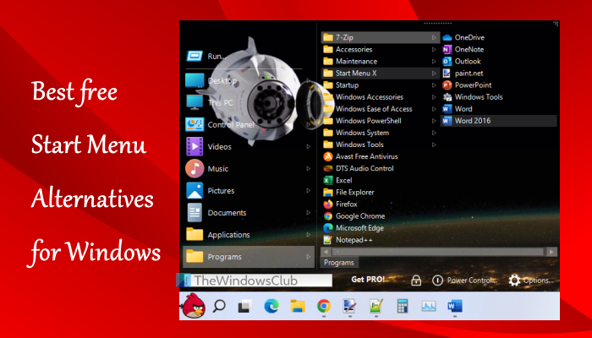This screenshot has width=592, height=338.
Task: Expand the Windows System folder arrow
Action: click(x=434, y=133)
